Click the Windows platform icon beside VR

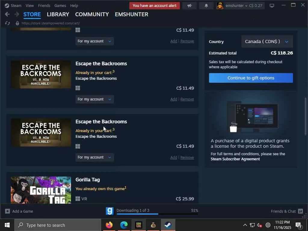coord(78,199)
